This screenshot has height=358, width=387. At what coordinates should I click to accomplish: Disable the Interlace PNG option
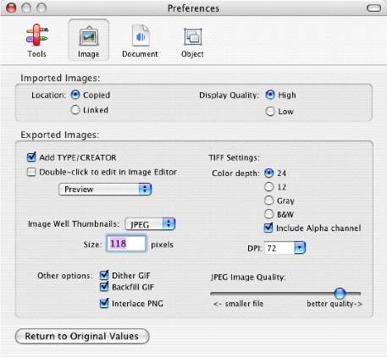(x=104, y=303)
